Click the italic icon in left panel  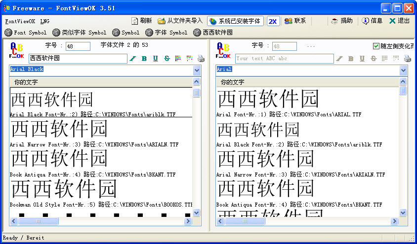(132, 59)
